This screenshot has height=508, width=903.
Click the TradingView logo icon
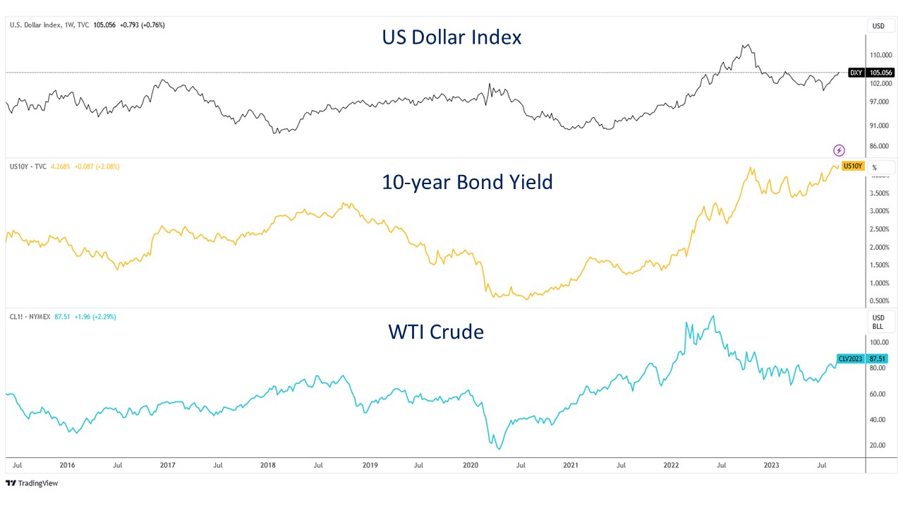coord(10,483)
